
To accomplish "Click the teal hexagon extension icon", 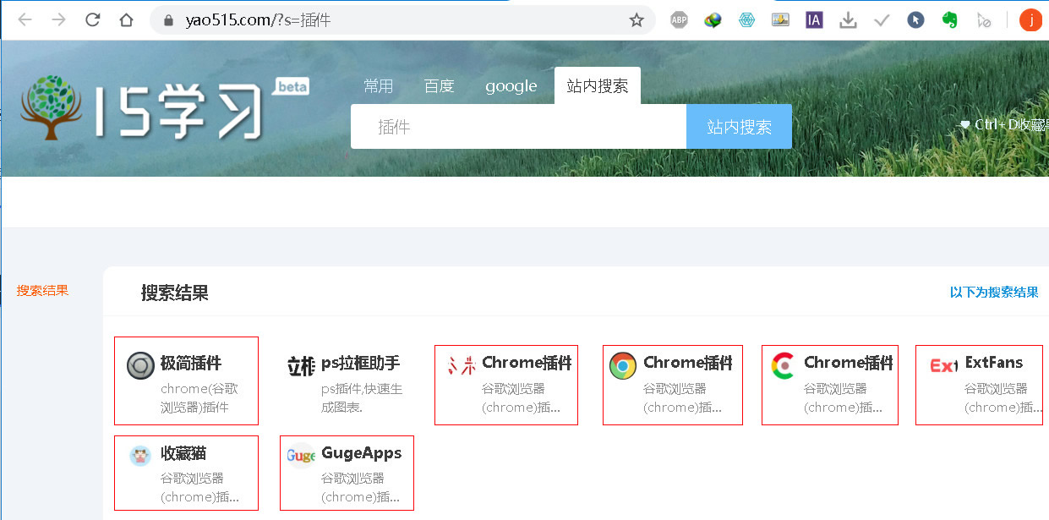I will [x=746, y=19].
